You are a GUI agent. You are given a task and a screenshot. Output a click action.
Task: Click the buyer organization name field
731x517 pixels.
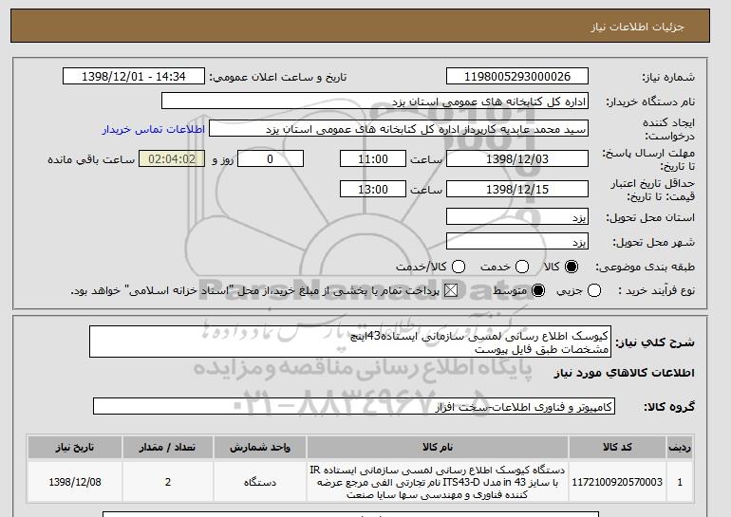coord(375,102)
